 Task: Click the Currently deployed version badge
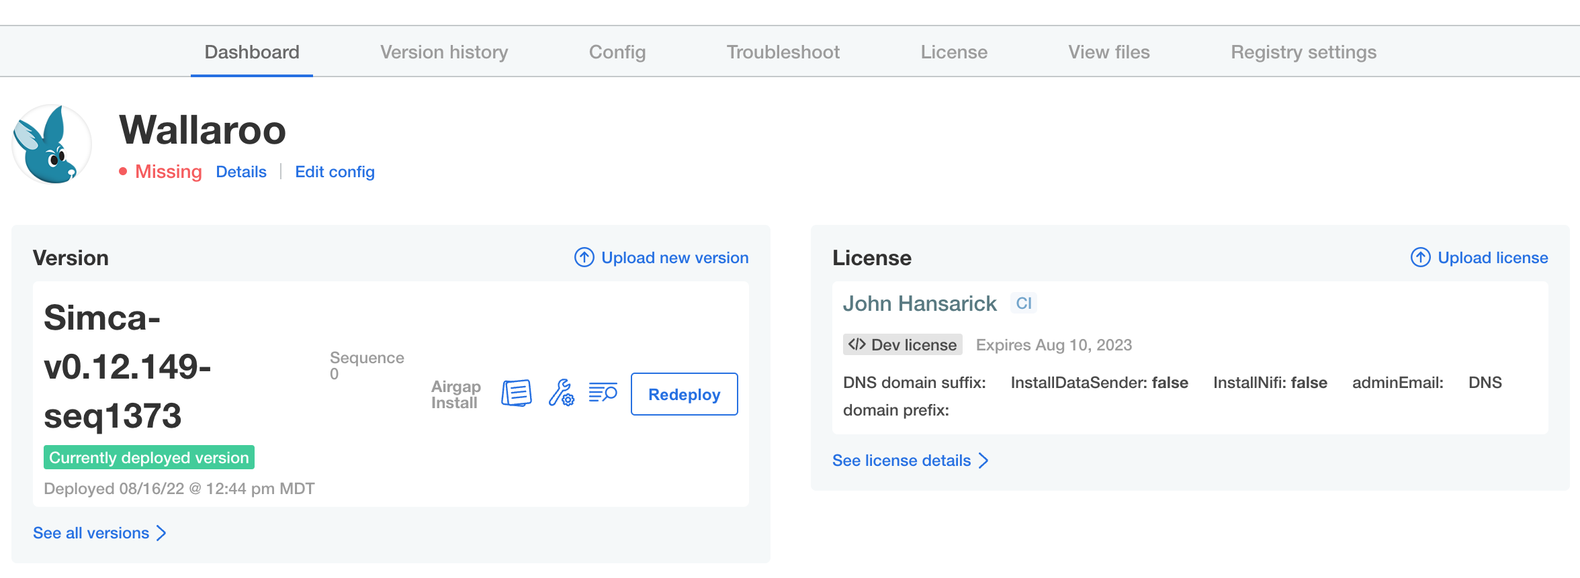pyautogui.click(x=149, y=457)
